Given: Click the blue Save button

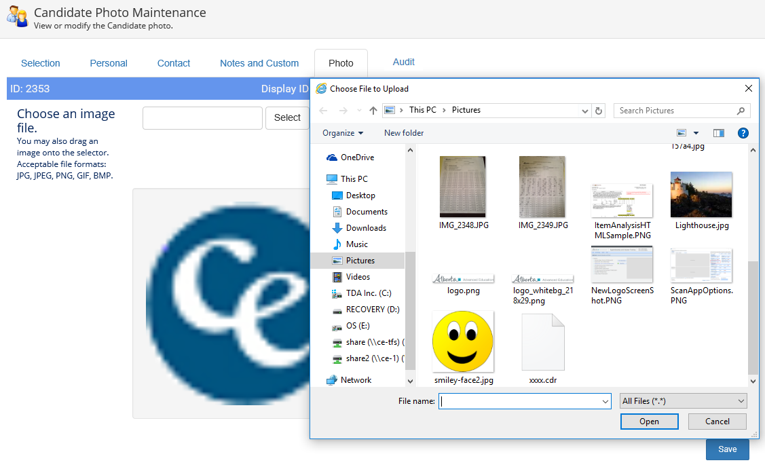Looking at the screenshot, I should coord(727,449).
